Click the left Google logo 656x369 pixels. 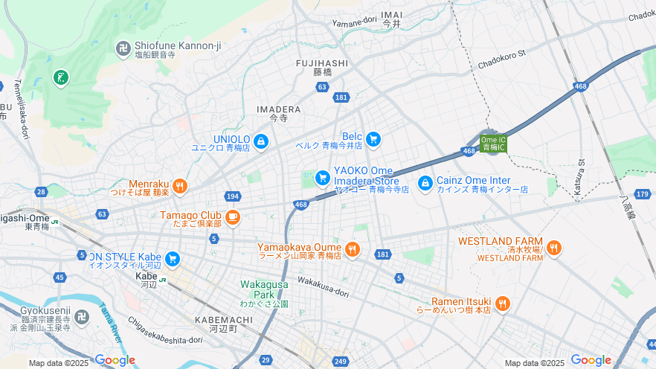pos(115,360)
